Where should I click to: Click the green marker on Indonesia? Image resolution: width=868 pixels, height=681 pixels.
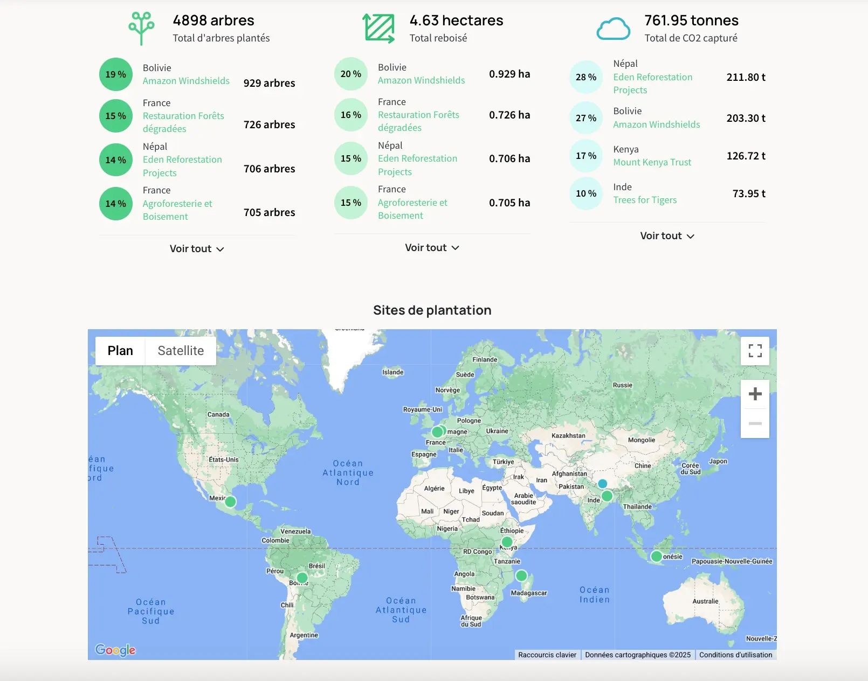coord(656,556)
